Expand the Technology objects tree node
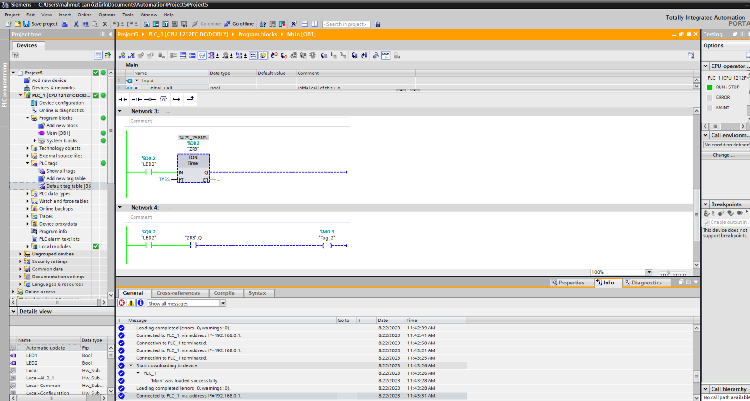 coord(28,148)
